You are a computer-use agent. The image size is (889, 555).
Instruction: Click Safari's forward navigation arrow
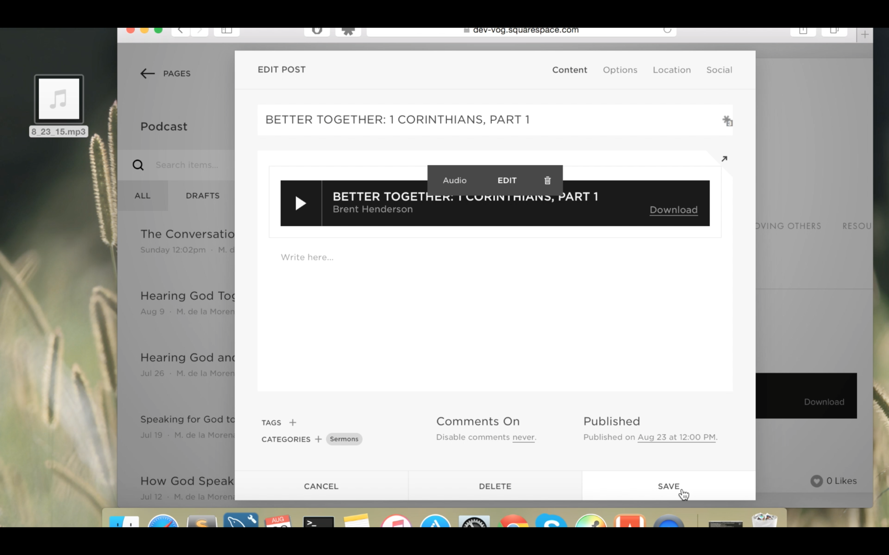pyautogui.click(x=199, y=31)
